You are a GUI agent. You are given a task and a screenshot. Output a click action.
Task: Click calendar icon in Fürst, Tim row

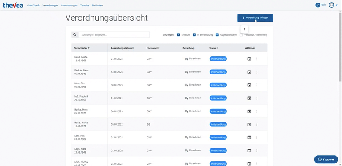249,85
